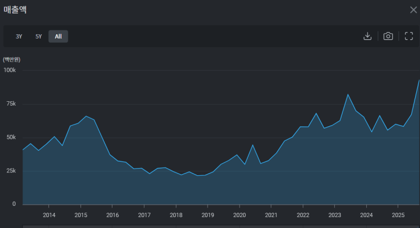Click the latest data point at chart's right edge
The width and height of the screenshot is (420, 228).
419,81
